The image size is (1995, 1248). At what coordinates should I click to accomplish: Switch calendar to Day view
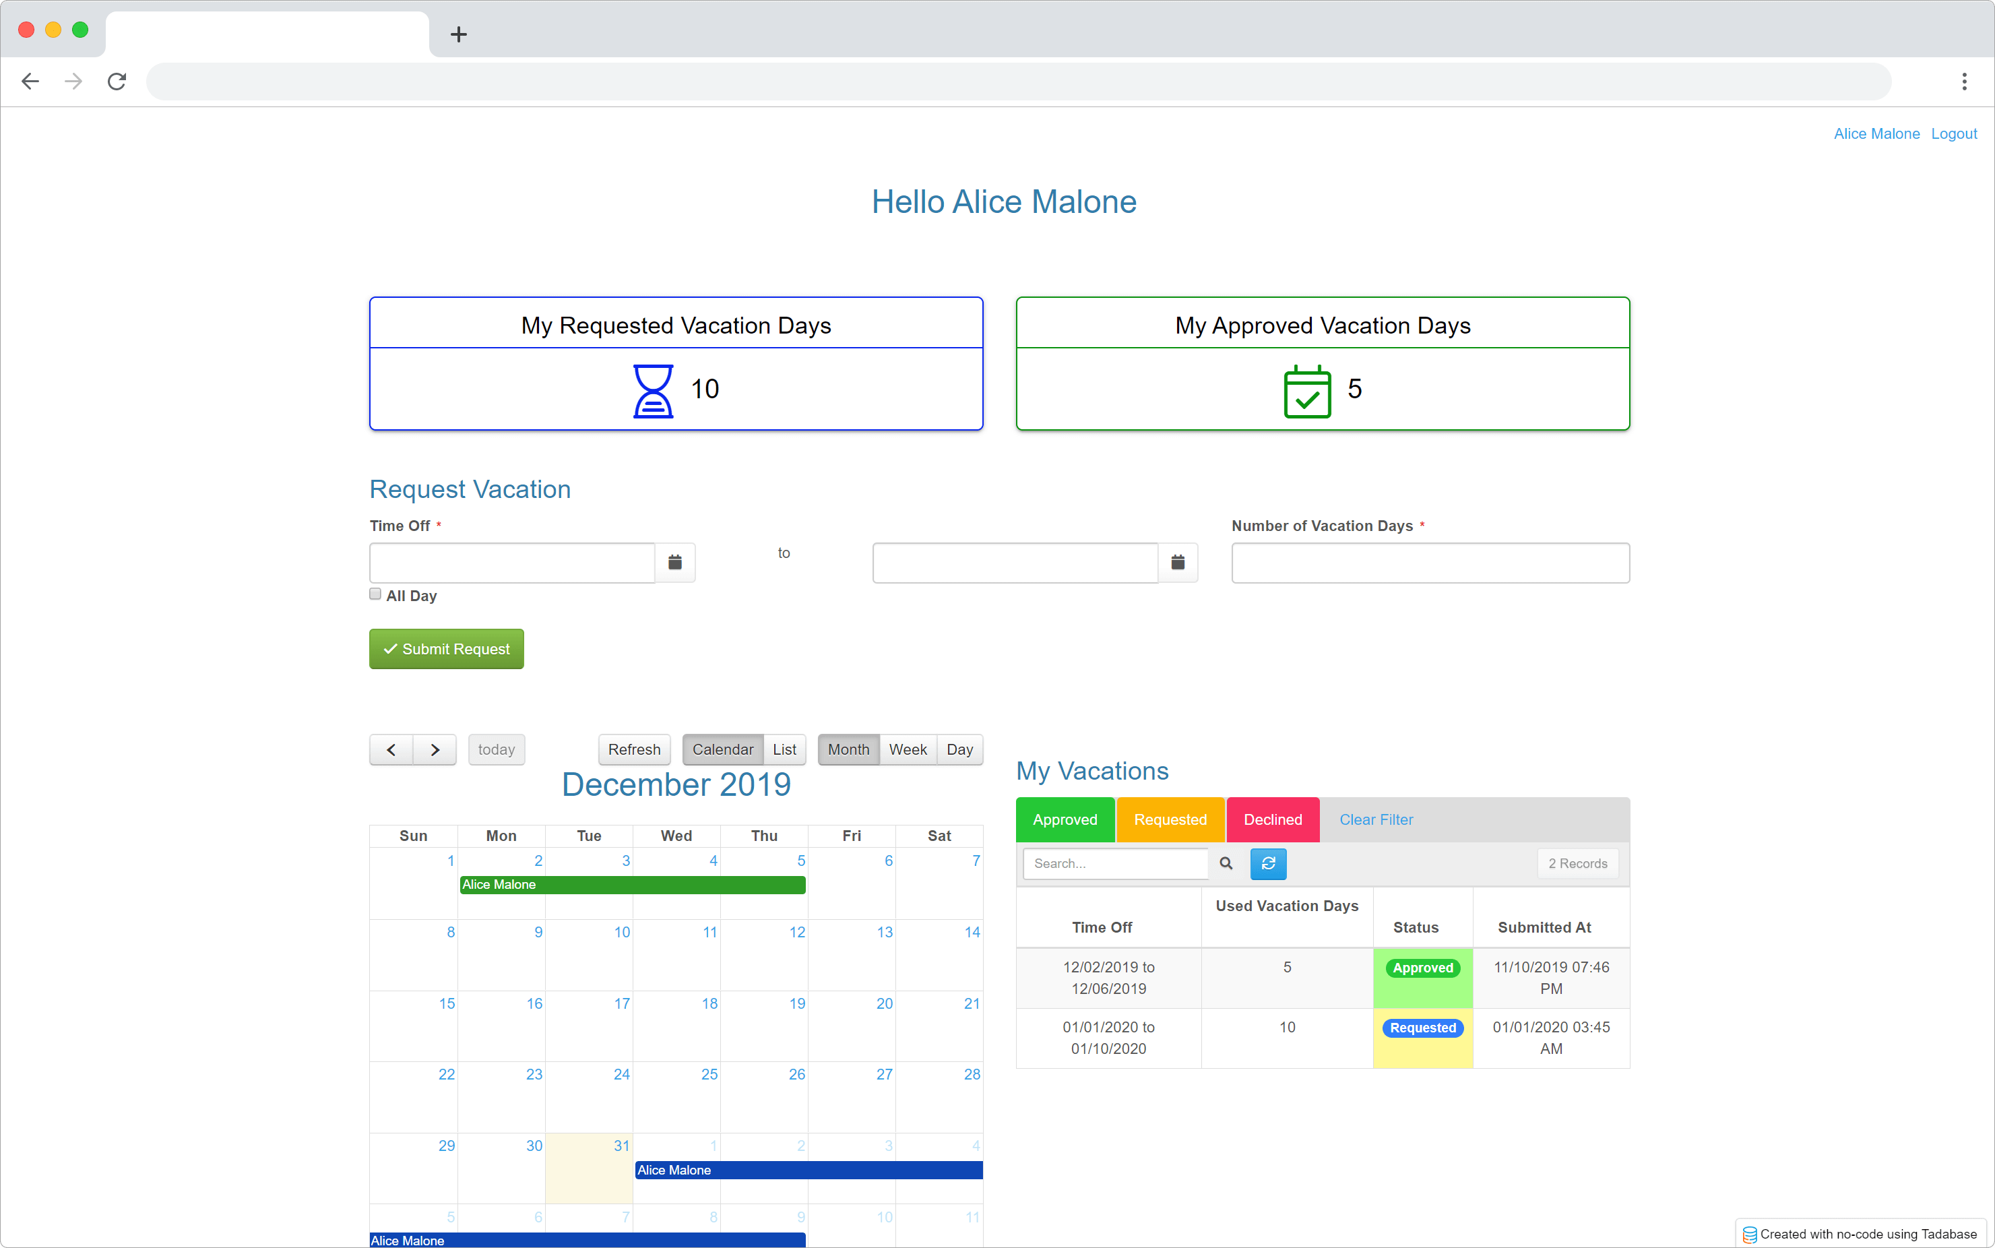[x=959, y=749]
